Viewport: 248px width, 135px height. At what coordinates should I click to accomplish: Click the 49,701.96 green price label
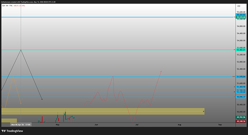241,117
